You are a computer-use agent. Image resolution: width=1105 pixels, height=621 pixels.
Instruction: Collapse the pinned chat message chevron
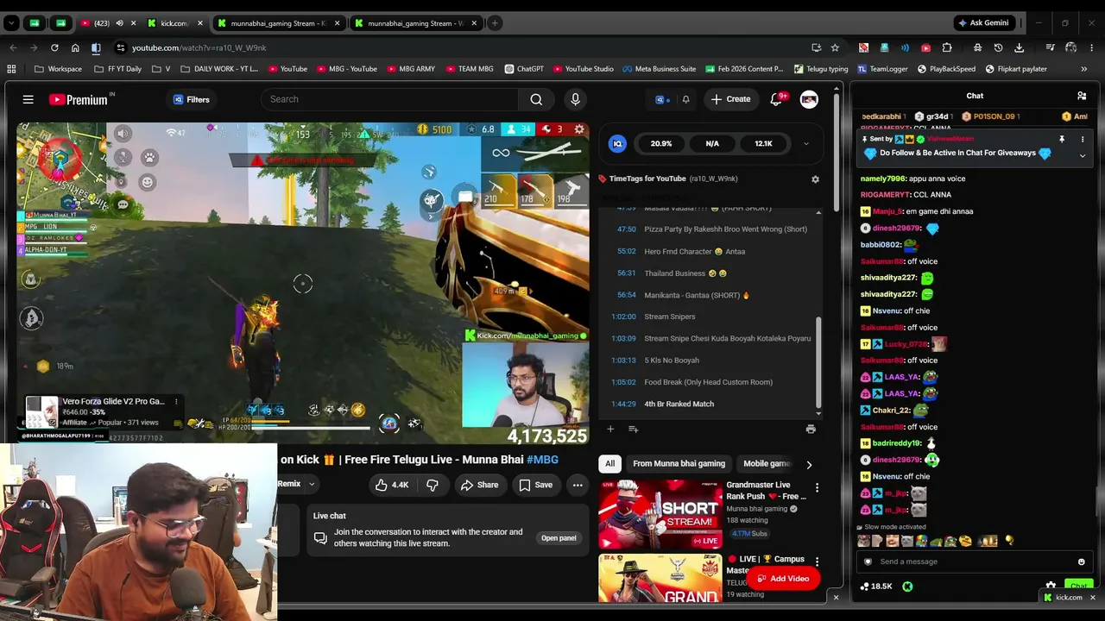pos(1082,156)
